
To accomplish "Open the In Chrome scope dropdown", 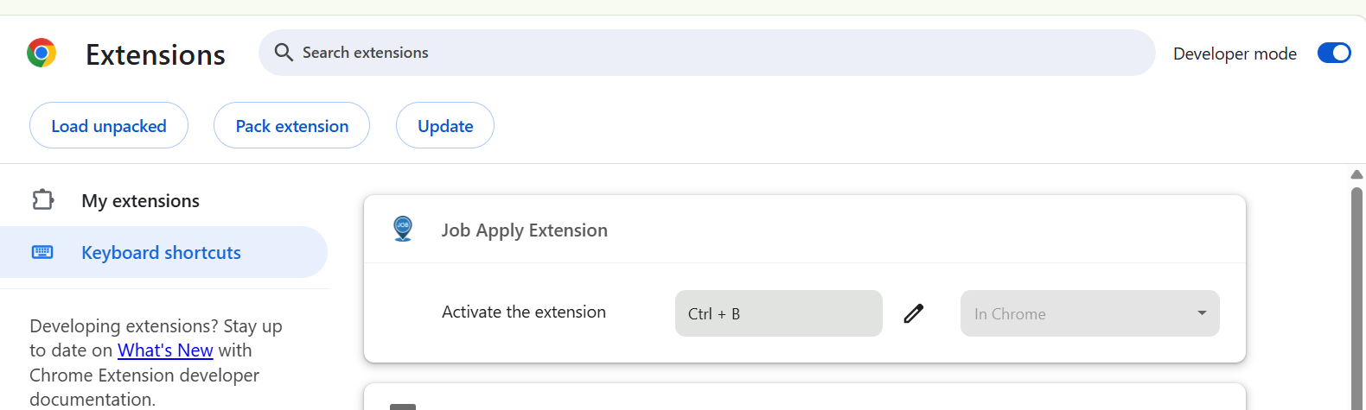I will pos(1089,313).
